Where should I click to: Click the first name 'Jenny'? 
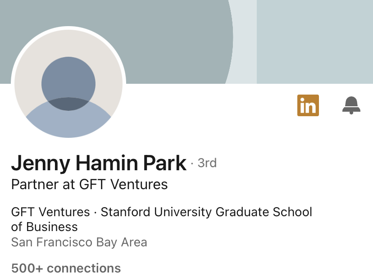coord(39,163)
